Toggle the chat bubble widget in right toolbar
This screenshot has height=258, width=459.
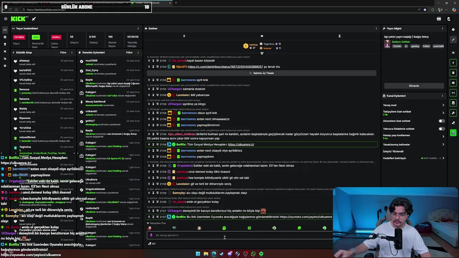453,83
